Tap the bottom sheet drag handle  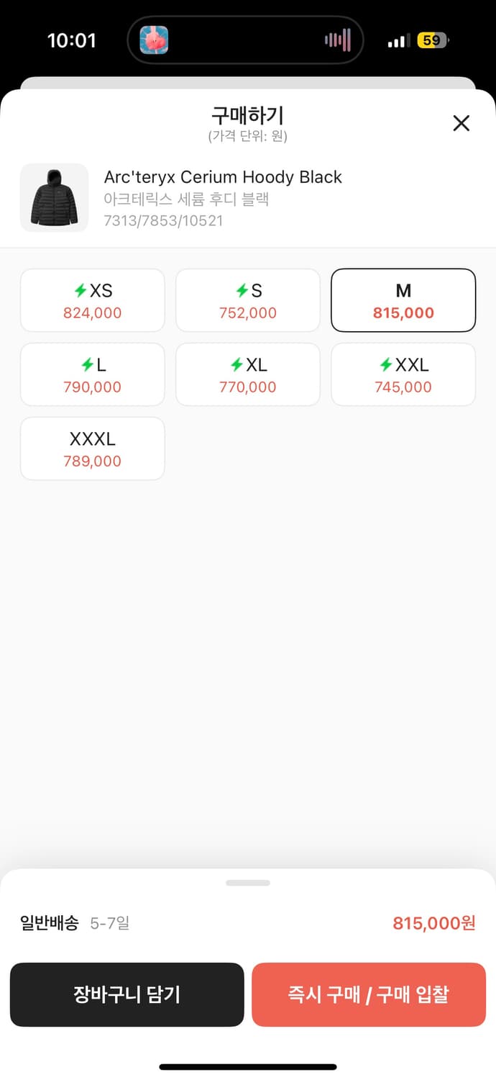pyautogui.click(x=248, y=883)
